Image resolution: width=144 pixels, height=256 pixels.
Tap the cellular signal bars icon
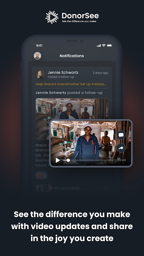coord(99,45)
